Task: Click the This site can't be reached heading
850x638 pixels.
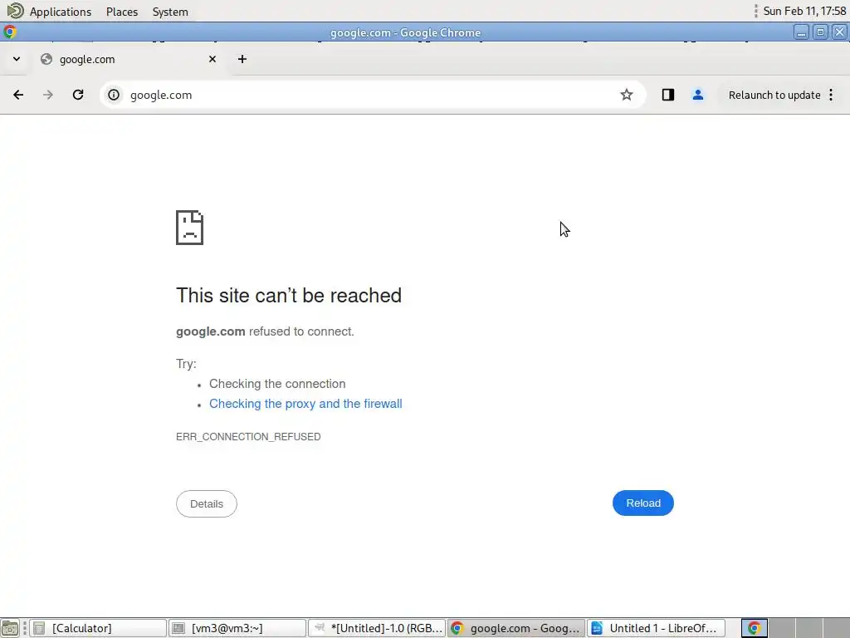Action: coord(289,296)
